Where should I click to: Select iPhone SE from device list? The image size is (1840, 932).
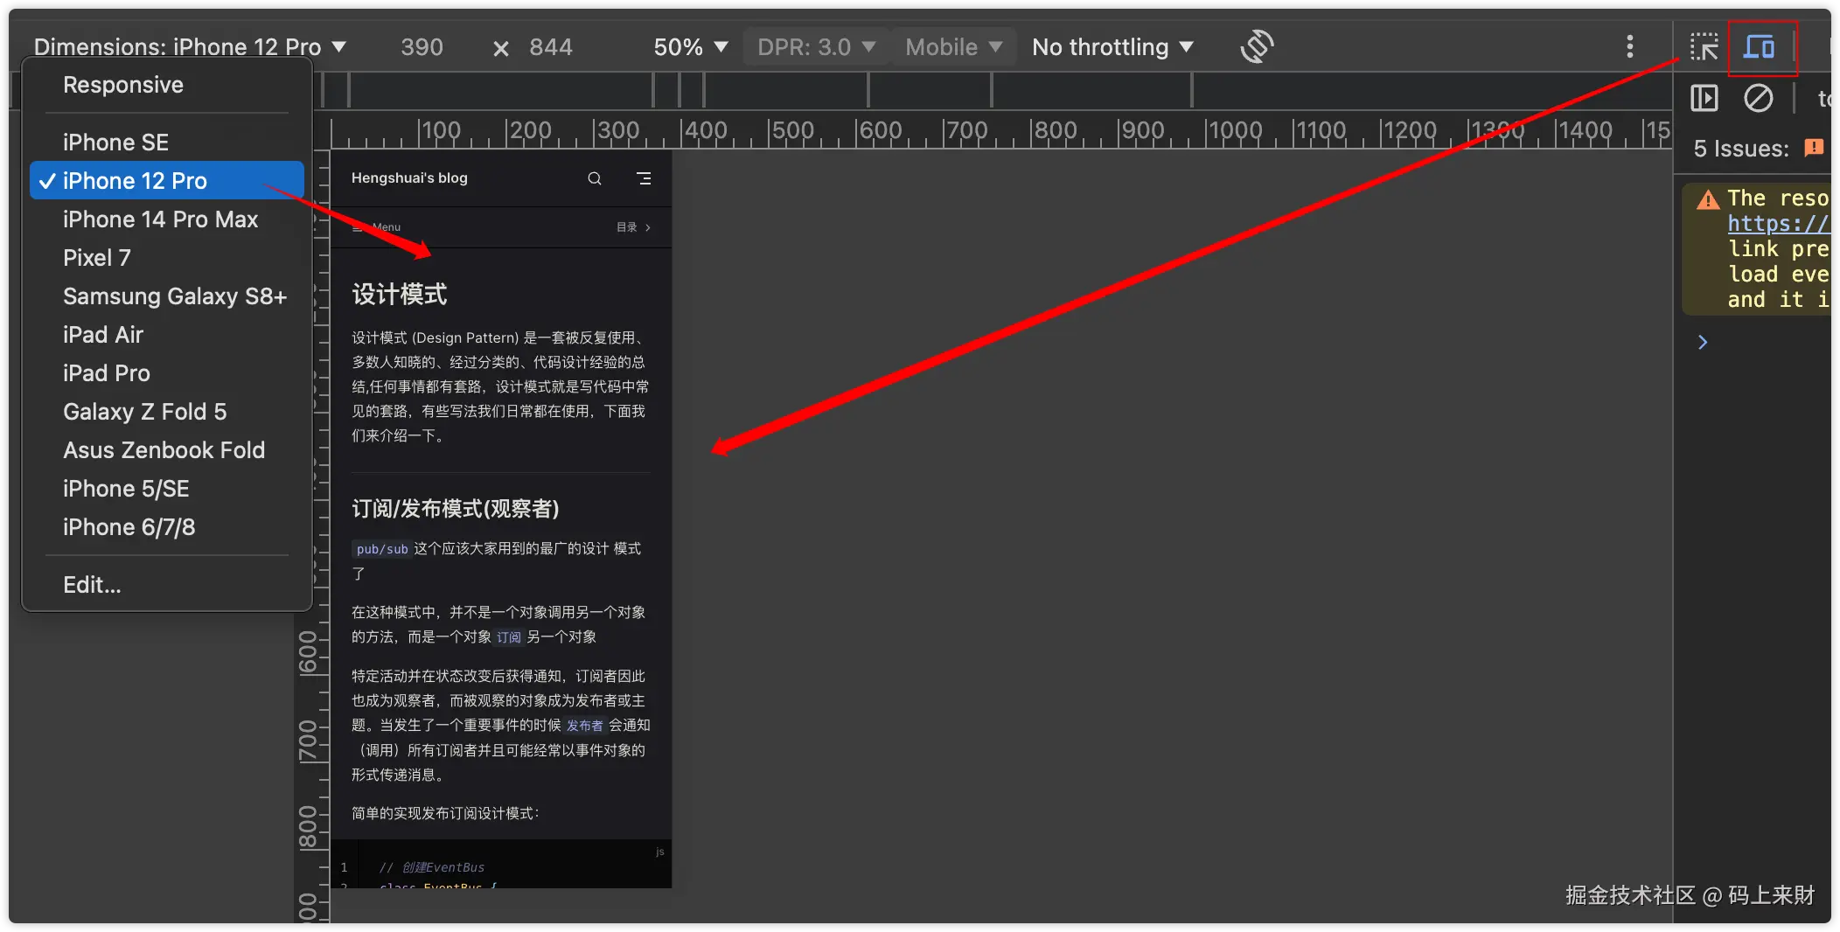pyautogui.click(x=166, y=143)
